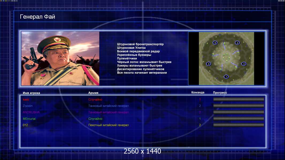The width and height of the screenshot is (285, 160).
Task: Click the line 'Чёрный лотос взламывает быстрее'
Action: click(x=144, y=62)
